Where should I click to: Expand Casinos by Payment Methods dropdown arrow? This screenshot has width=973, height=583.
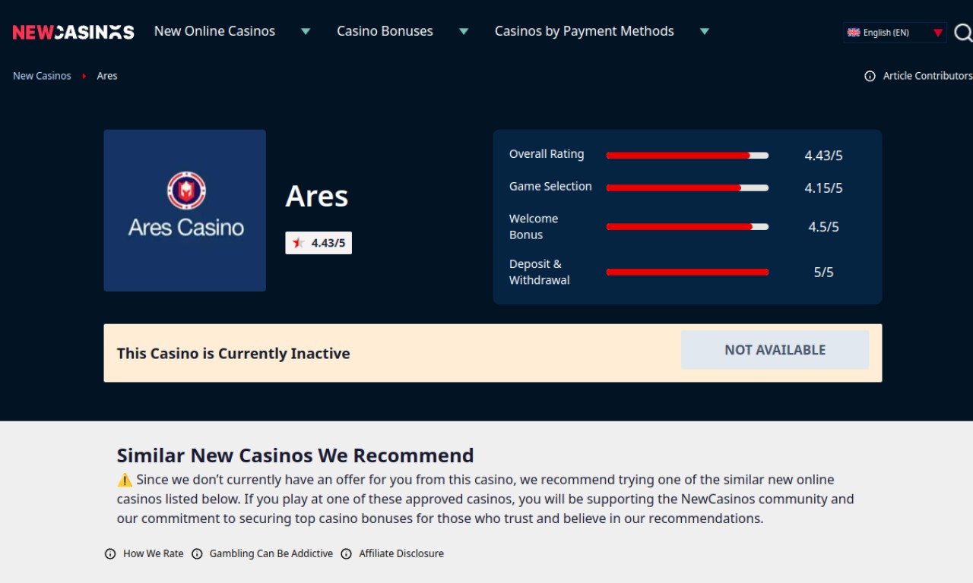(705, 31)
